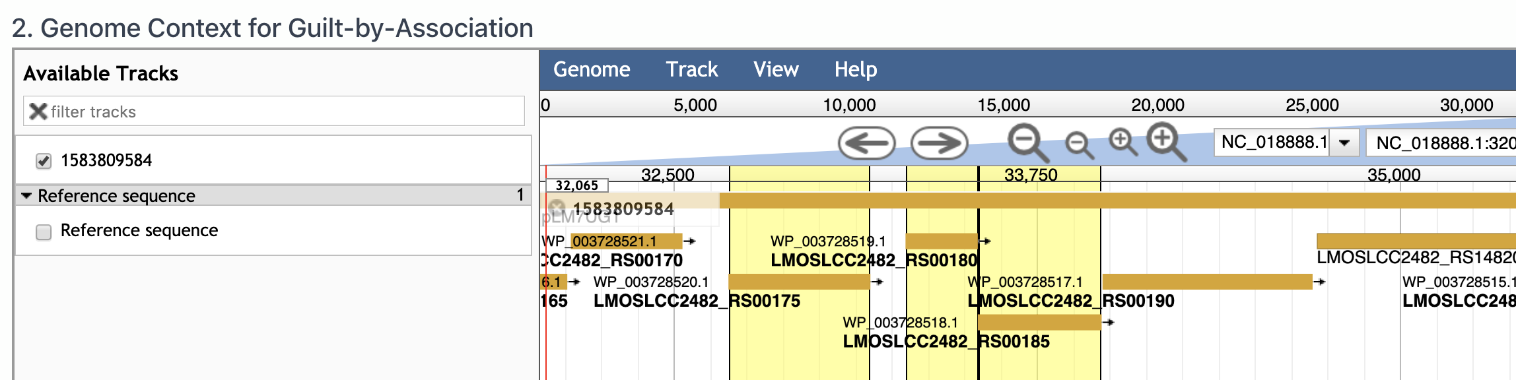1516x380 pixels.
Task: Open the Genome menu
Action: pos(592,69)
